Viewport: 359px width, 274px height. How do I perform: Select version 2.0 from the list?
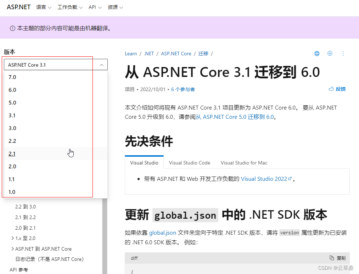click(x=56, y=166)
